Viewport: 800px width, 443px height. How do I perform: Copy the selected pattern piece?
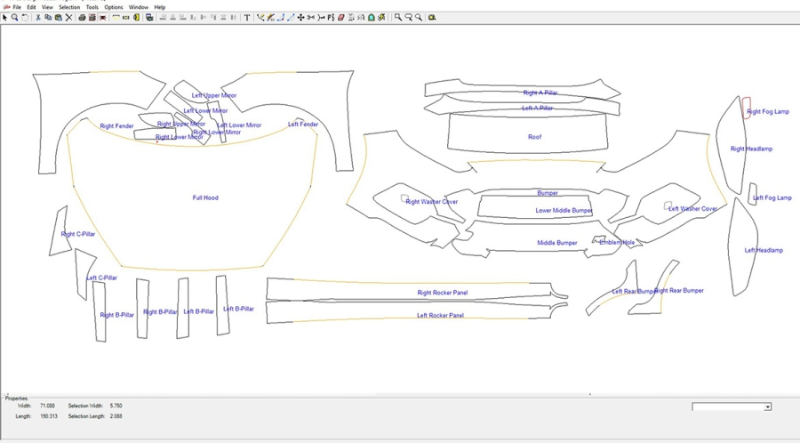[48, 18]
